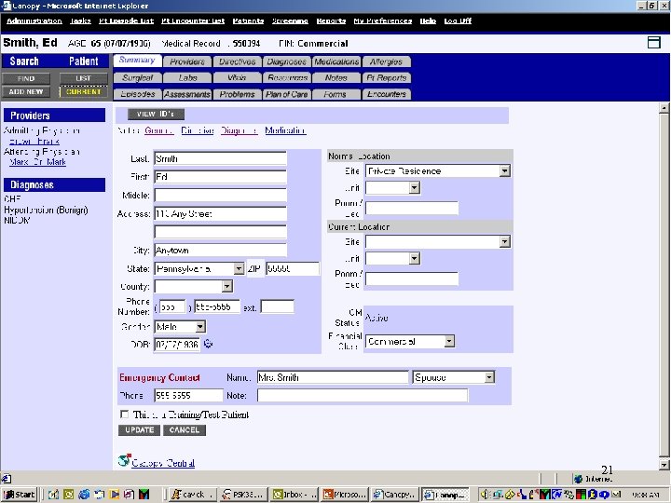Click the Last name field containing Smith
Viewport: 671px width, 503px height.
(x=220, y=158)
